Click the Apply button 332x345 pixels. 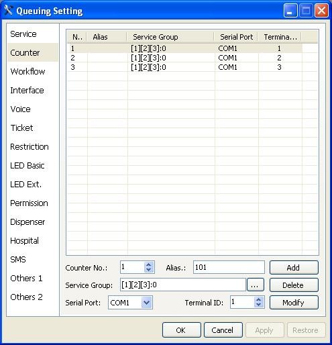pos(265,330)
